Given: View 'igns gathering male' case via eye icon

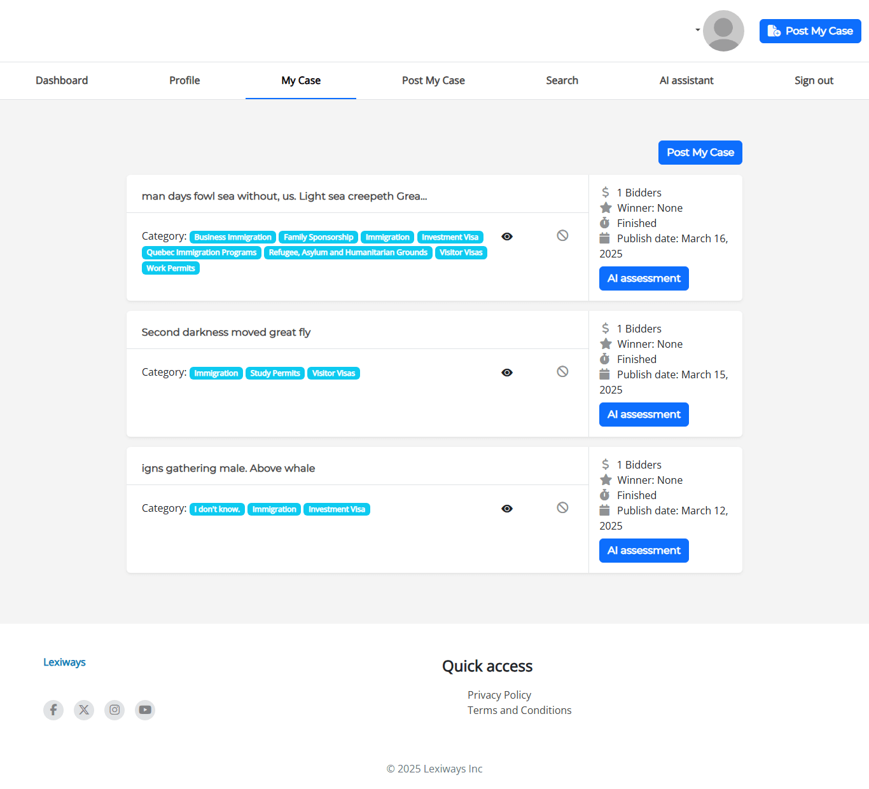Looking at the screenshot, I should point(507,509).
